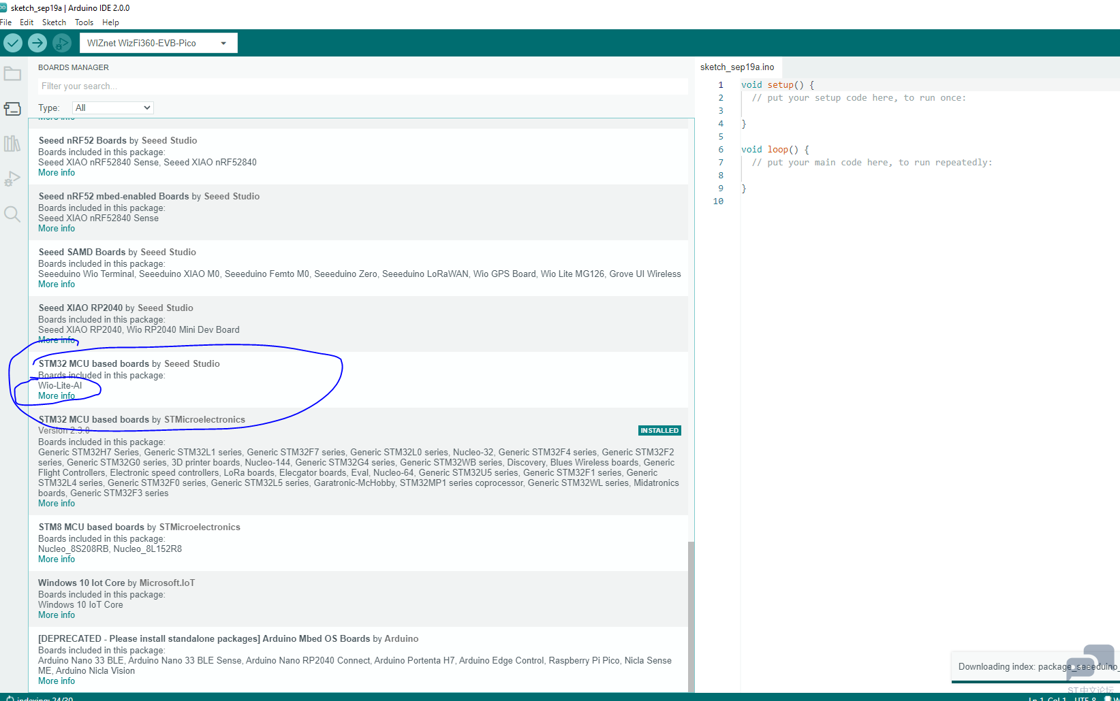This screenshot has width=1120, height=701.
Task: Place cursor on the void loop() line
Action: (x=775, y=150)
